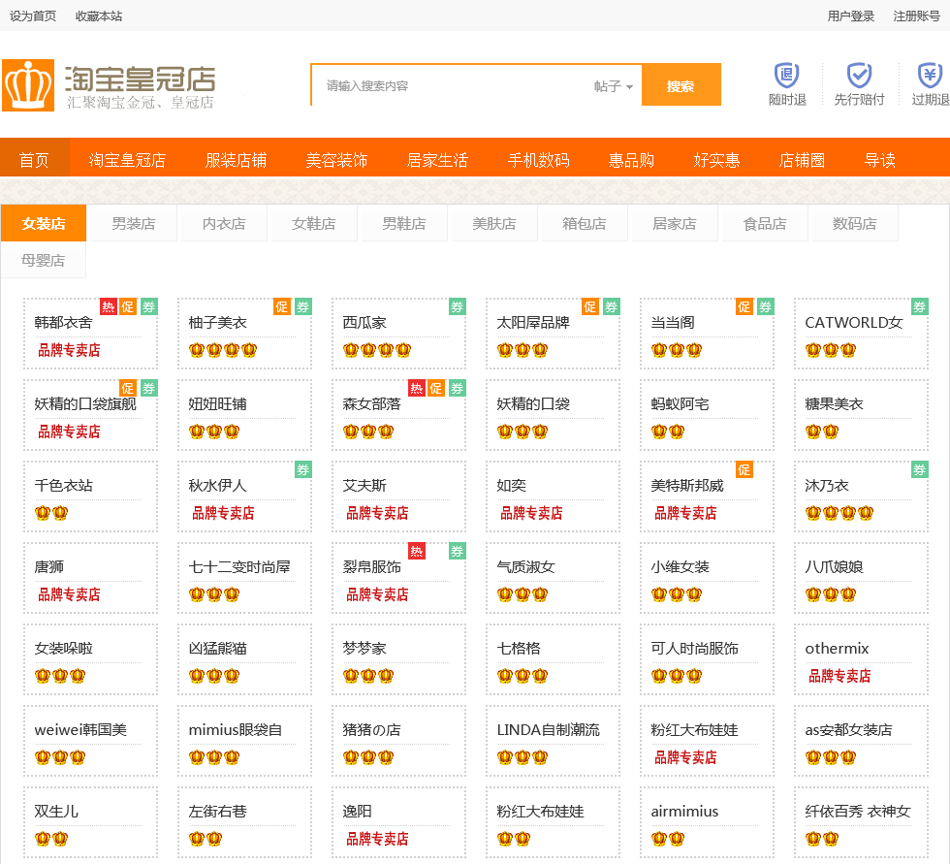Click the green 券 badge on 秋水伊人
The image size is (950, 864).
point(302,469)
